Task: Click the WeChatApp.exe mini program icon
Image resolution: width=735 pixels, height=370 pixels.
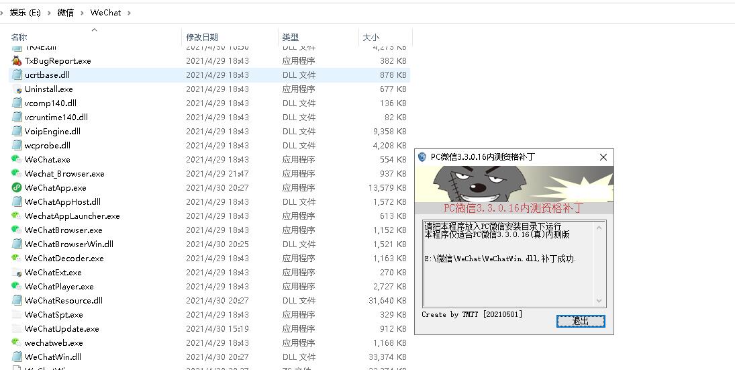Action: [x=17, y=187]
